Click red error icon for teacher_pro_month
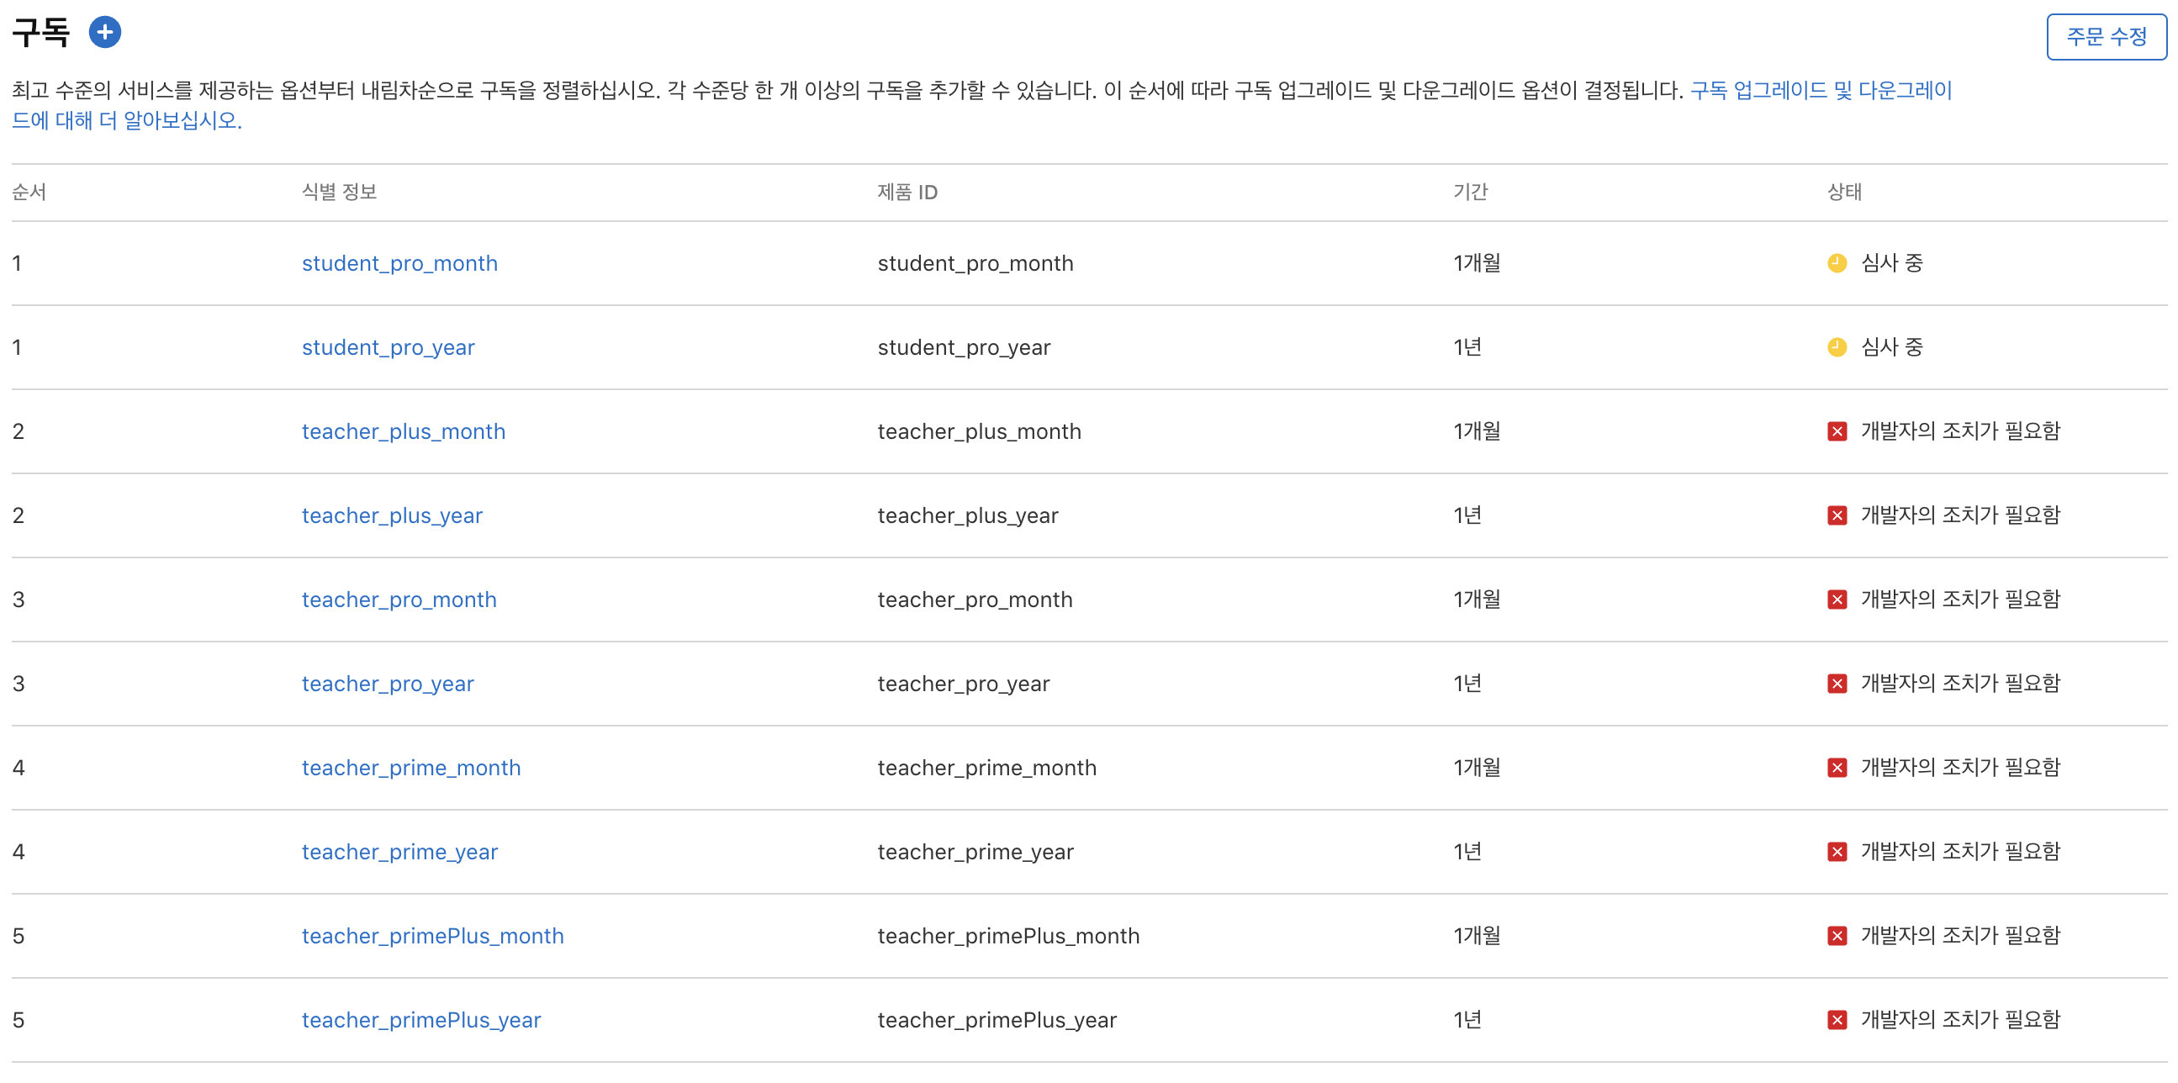This screenshot has height=1083, width=2178. coord(1837,600)
